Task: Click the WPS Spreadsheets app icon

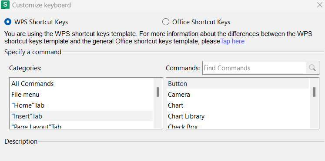Action: pyautogui.click(x=5, y=5)
